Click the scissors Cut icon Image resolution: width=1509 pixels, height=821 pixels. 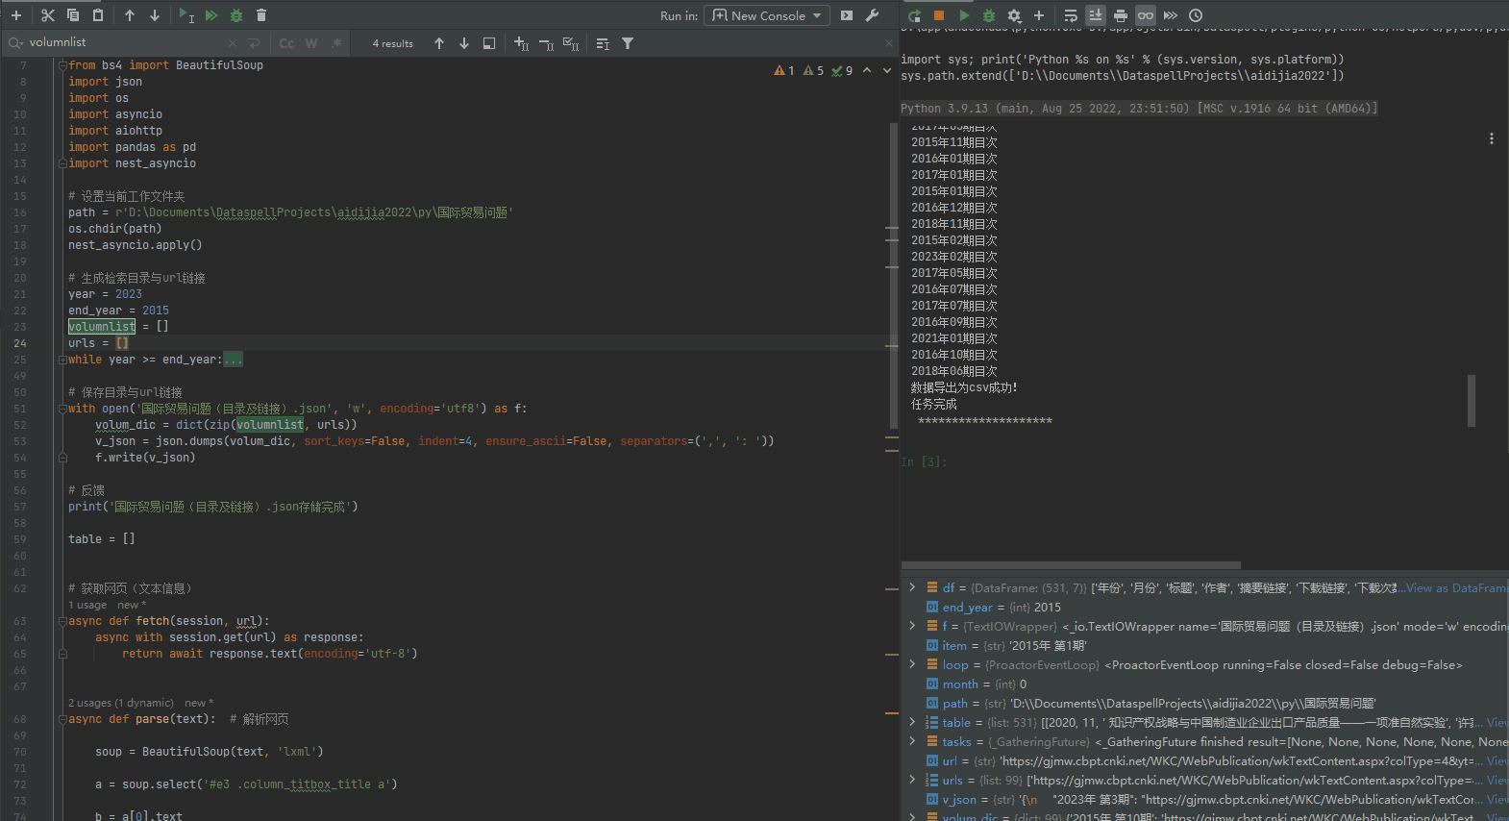[x=48, y=15]
